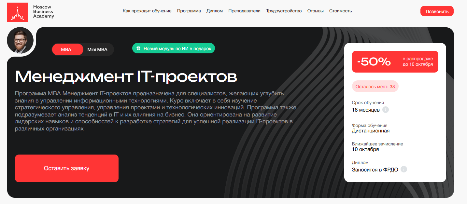This screenshot has height=204, width=467.
Task: Click the -50% discount banner
Action: point(395,61)
